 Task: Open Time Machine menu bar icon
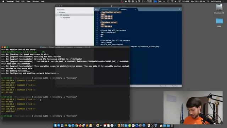(x=168, y=1)
